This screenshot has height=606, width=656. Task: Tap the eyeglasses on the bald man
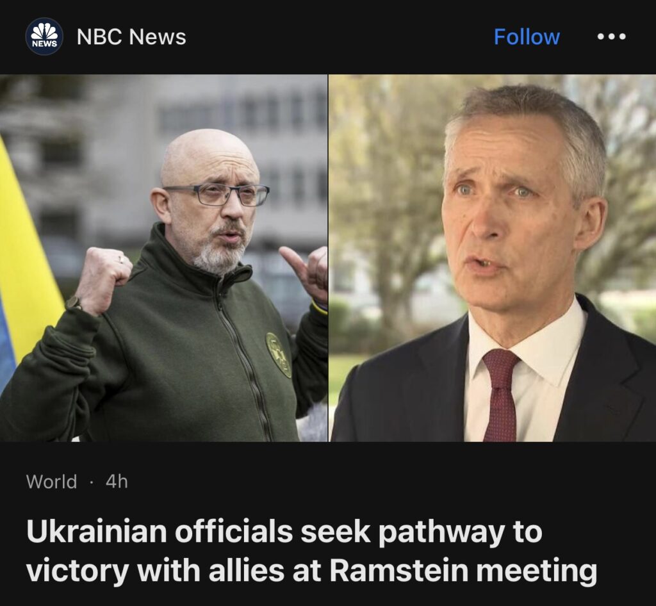tap(217, 195)
